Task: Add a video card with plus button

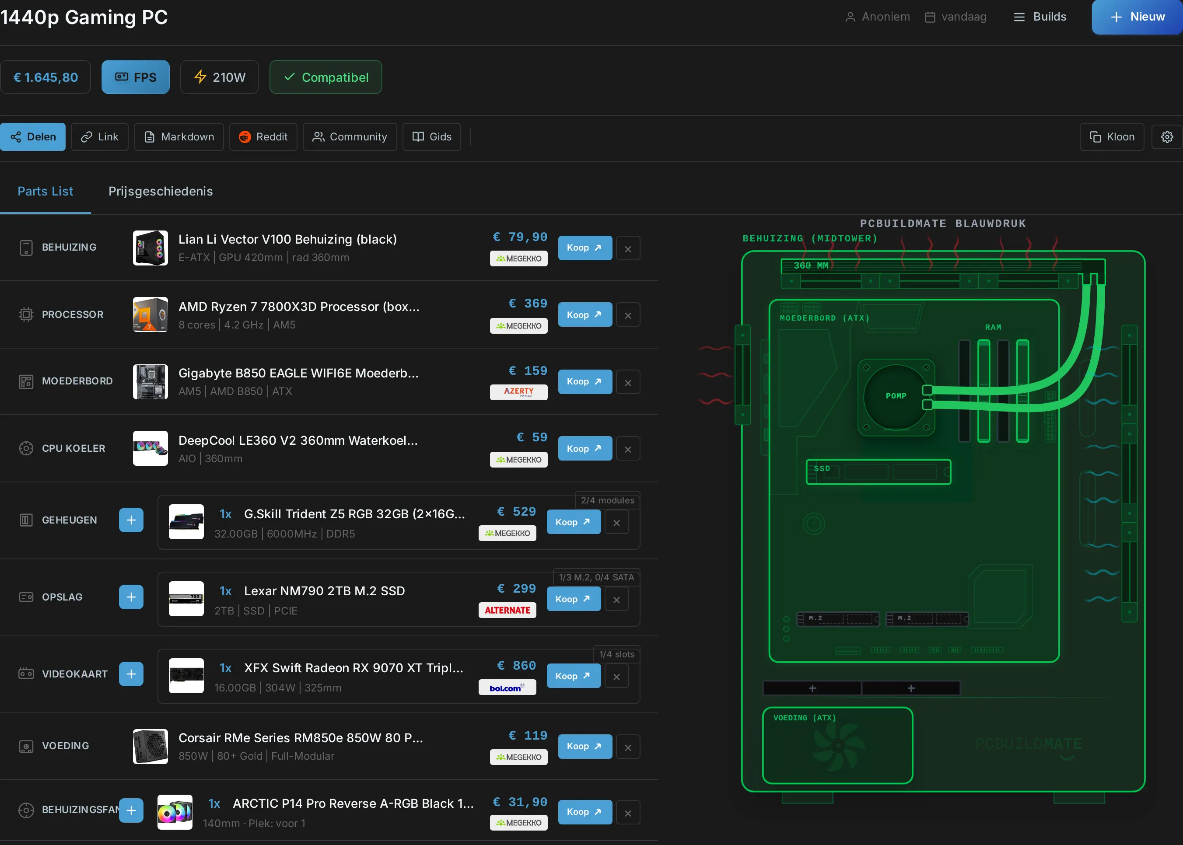Action: coord(131,674)
